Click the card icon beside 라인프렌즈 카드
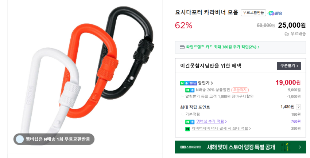 pyautogui.click(x=182, y=47)
